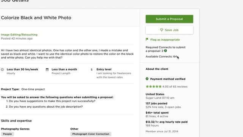Click the heart icon on Save Job
Screen dimensions: 243x137
point(161,30)
